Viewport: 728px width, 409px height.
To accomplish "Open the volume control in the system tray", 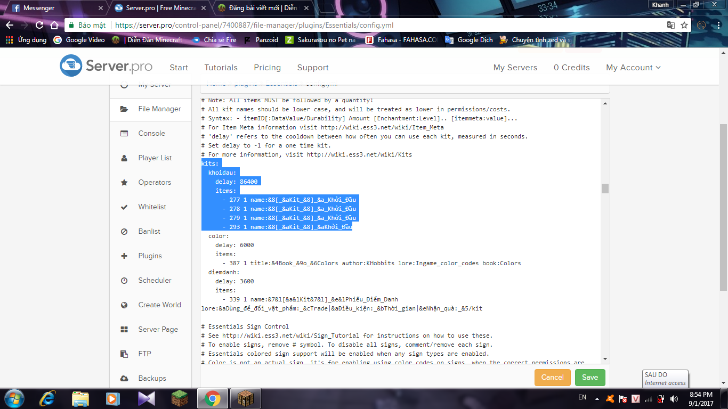I will pyautogui.click(x=674, y=398).
